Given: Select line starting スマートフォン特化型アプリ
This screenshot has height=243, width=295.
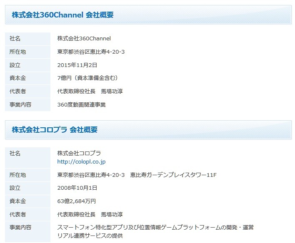Looking at the screenshot, I should point(155,228).
